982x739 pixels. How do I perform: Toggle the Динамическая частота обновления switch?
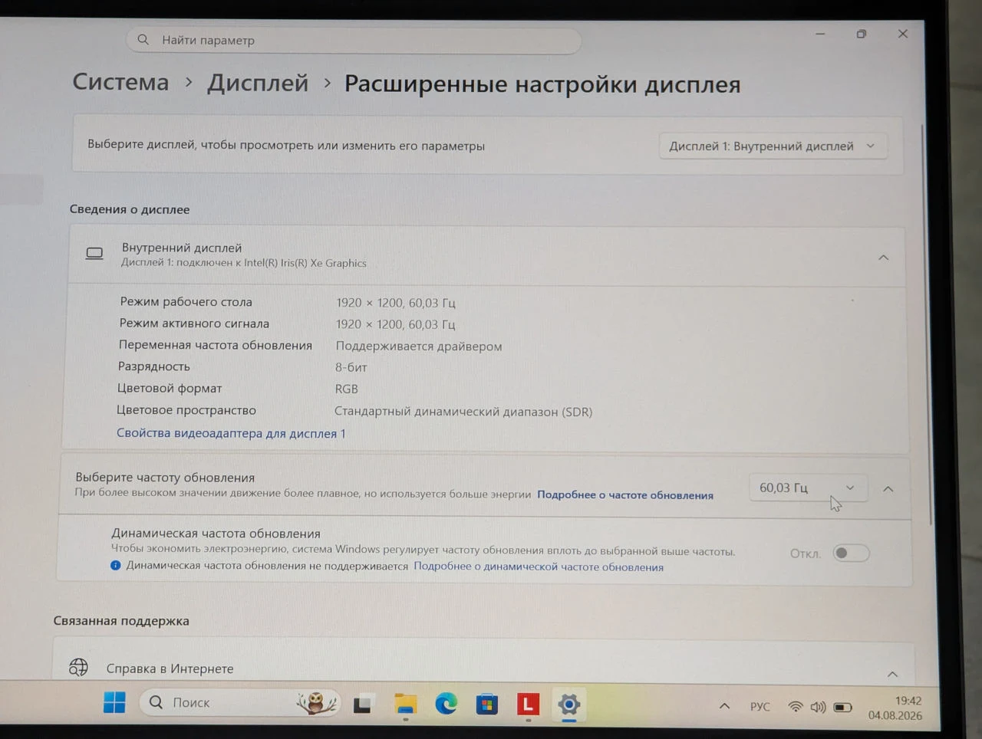click(852, 553)
